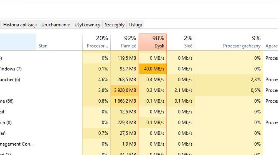Sort by the Dysk 98% column
The height and width of the screenshot is (155, 278).
tap(153, 42)
